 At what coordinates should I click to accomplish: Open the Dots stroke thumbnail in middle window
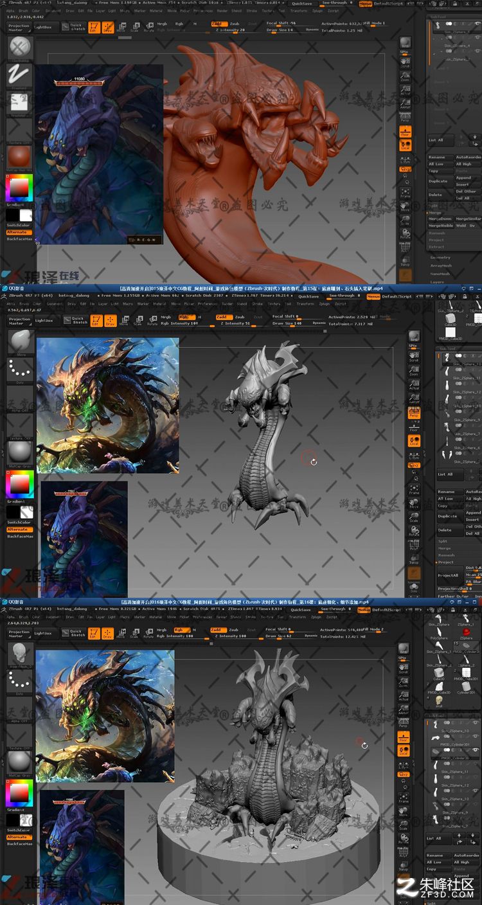coord(20,371)
